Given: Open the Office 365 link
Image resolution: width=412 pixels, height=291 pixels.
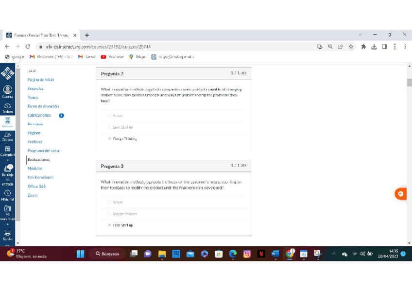Looking at the screenshot, I should pos(36,186).
